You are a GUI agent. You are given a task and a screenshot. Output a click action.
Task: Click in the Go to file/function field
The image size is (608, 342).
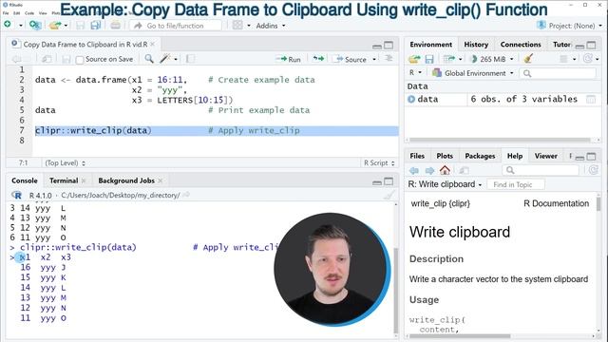pos(175,26)
